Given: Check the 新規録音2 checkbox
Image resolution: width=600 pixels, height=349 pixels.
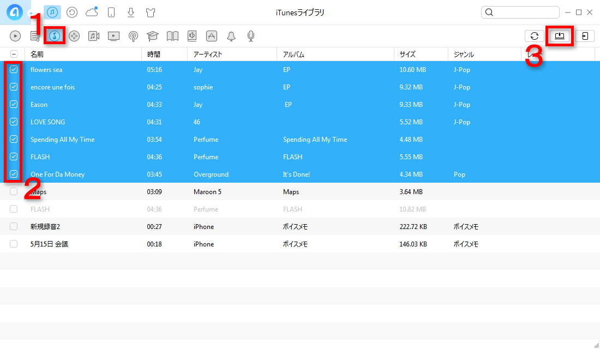Looking at the screenshot, I should (x=14, y=226).
